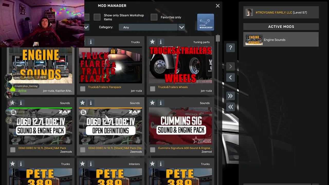Open the Trucks&Trailers Wheels thumbnail

click(180, 65)
